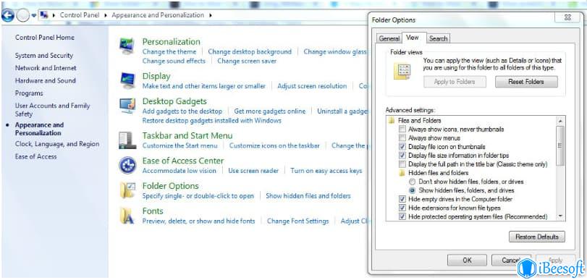The width and height of the screenshot is (587, 280).
Task: Select Don't show hidden files, folders, or drives
Action: 412,182
